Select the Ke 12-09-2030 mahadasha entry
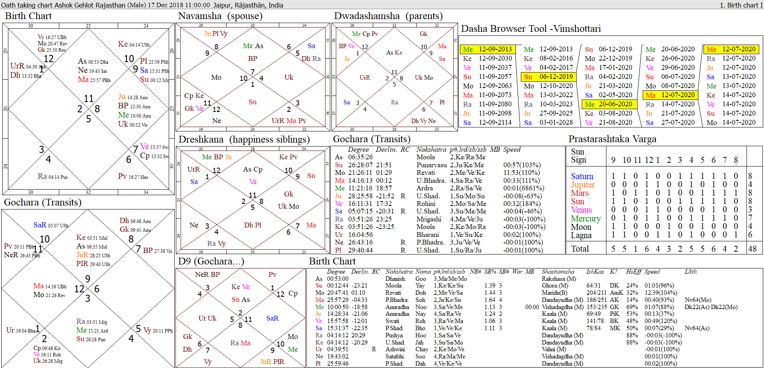The height and width of the screenshot is (368, 764). [487, 58]
